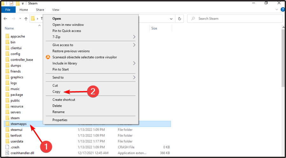Click the Back navigation arrow
The width and height of the screenshot is (286, 158).
5,19
